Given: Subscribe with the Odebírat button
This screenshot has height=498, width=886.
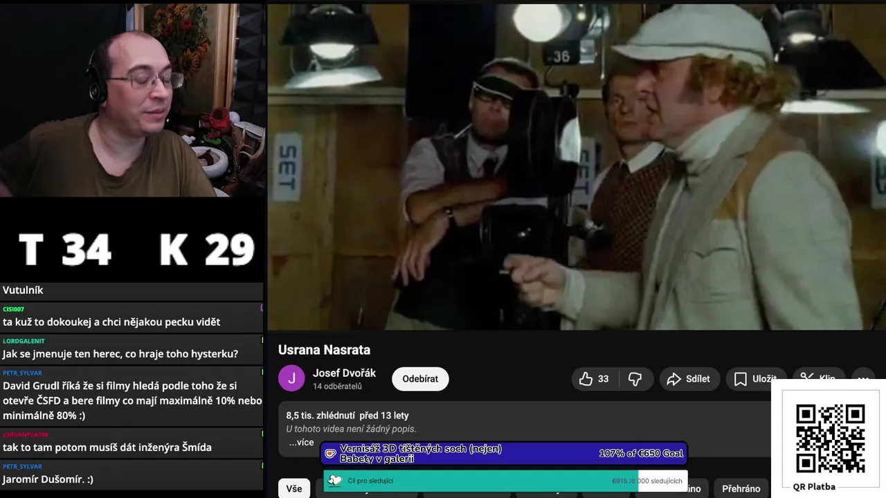Looking at the screenshot, I should [420, 379].
